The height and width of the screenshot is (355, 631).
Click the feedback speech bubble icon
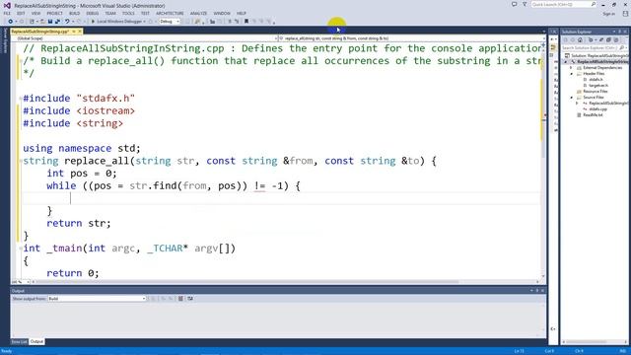[514, 4]
